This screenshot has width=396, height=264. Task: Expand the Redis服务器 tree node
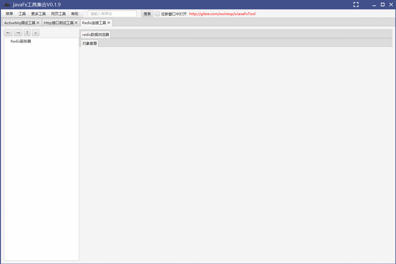coord(20,41)
